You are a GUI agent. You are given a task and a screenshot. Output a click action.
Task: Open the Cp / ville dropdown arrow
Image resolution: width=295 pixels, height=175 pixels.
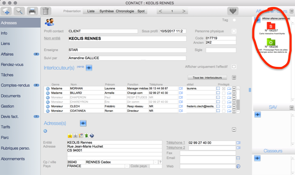[155, 162]
